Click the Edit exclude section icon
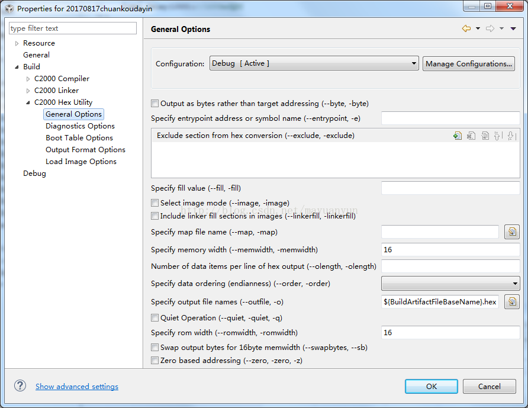Screen dimensions: 528x408 [485, 136]
